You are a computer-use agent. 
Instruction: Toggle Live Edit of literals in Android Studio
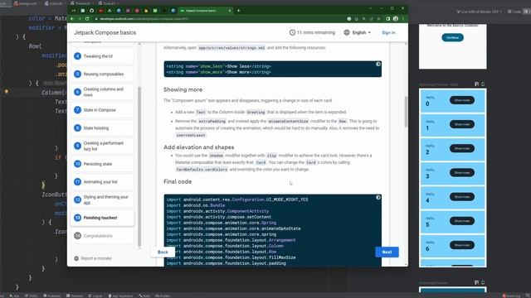coord(480,12)
